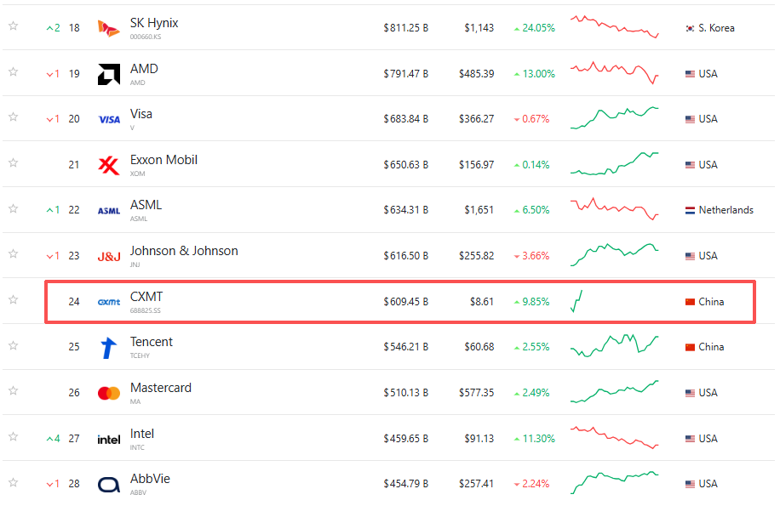780x506 pixels.
Task: Favorite CXMT using its star icon
Action: 14,299
